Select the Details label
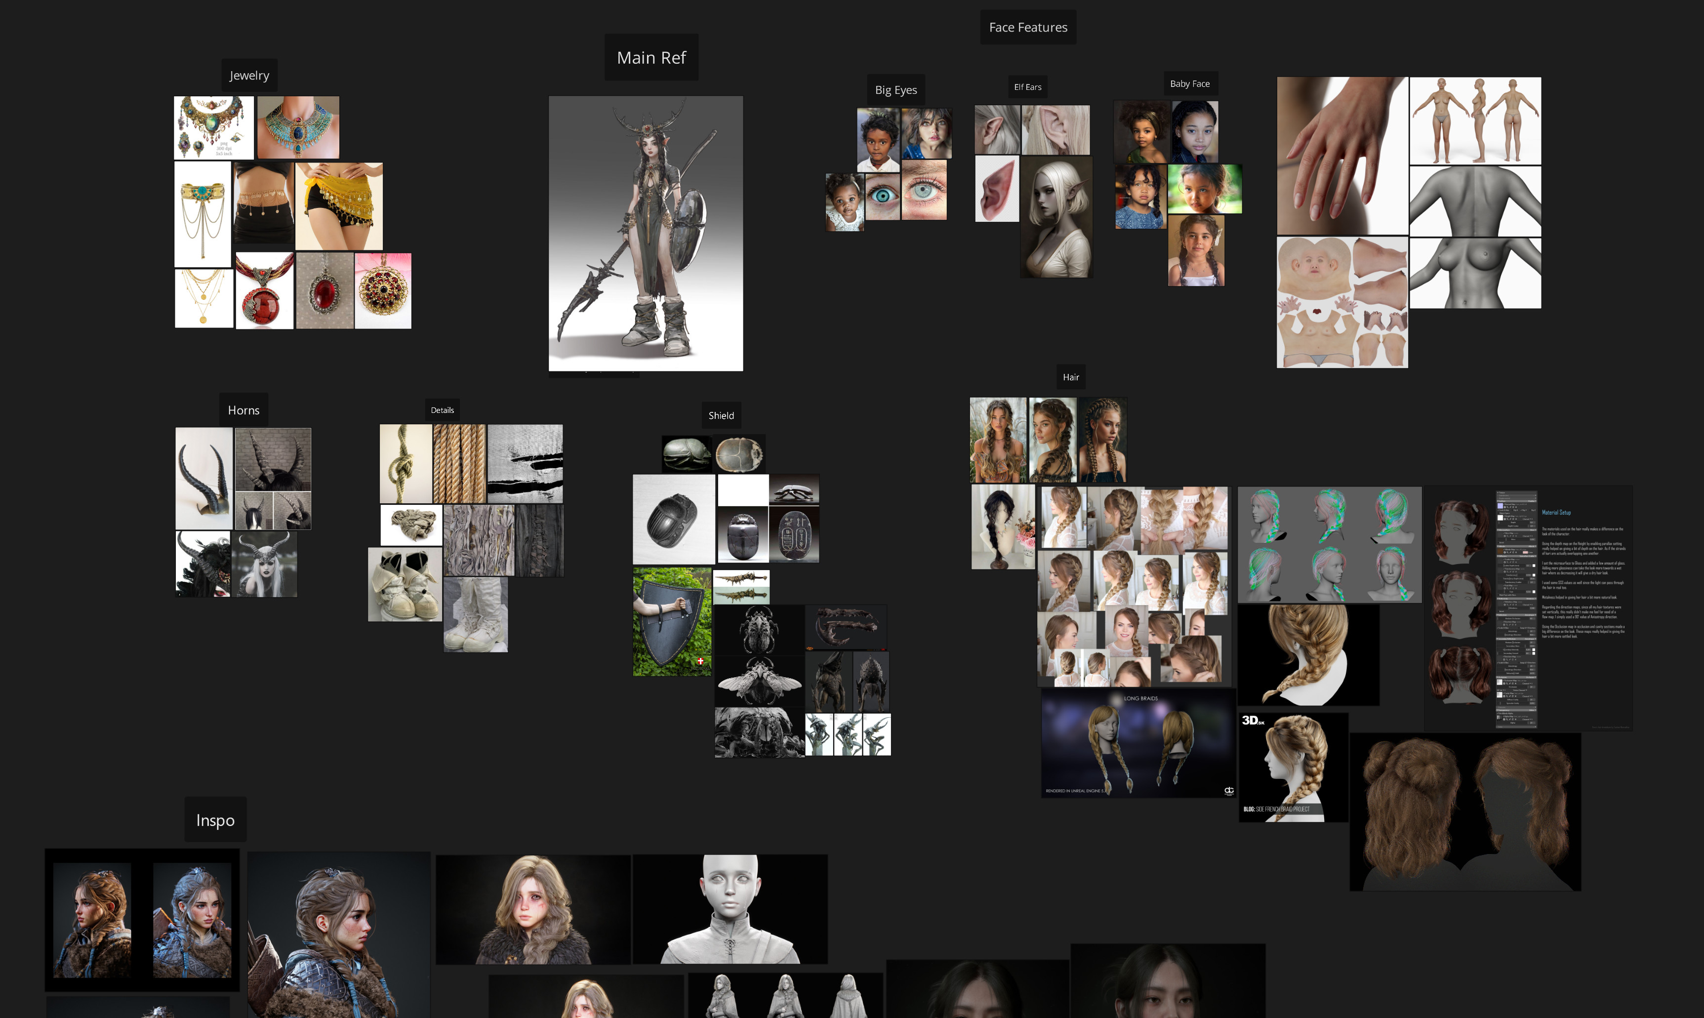This screenshot has width=1704, height=1018. [x=442, y=410]
